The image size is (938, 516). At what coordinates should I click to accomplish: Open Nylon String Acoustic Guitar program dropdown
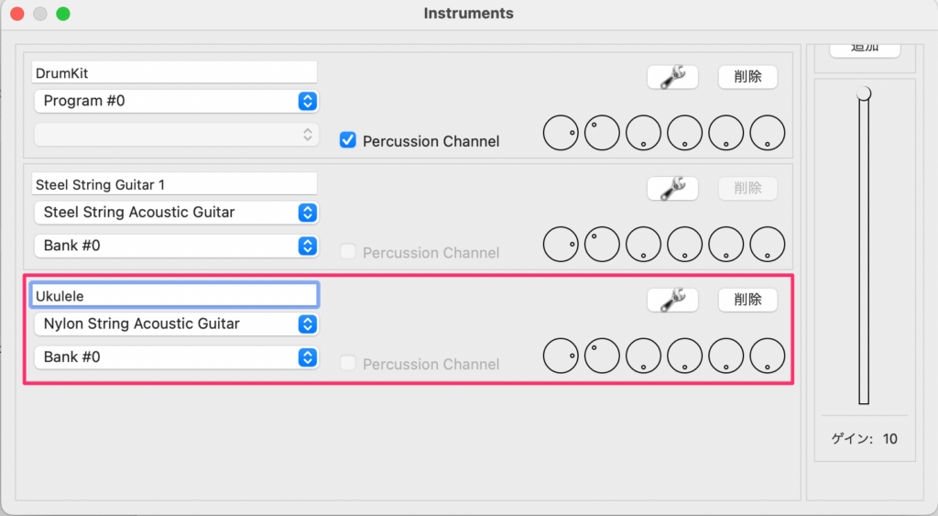(177, 324)
